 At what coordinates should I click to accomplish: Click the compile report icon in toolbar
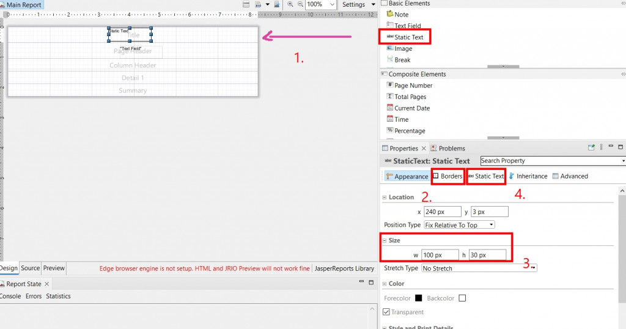pos(258,4)
